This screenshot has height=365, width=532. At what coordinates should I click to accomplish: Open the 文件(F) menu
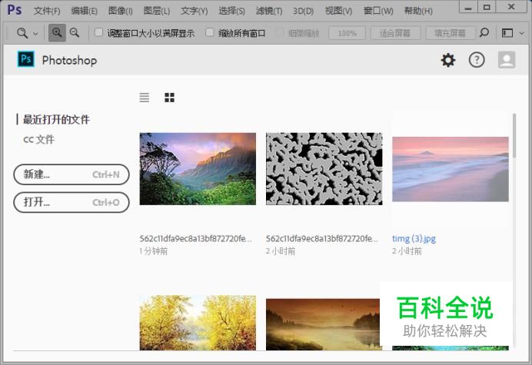47,12
